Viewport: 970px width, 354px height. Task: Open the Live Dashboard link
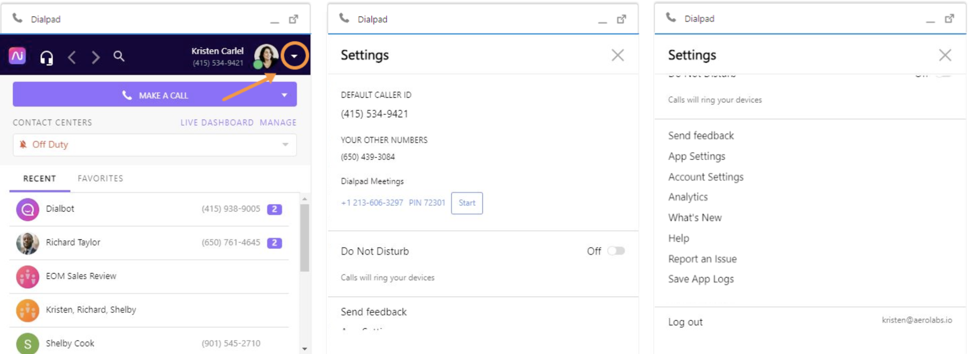coord(217,123)
